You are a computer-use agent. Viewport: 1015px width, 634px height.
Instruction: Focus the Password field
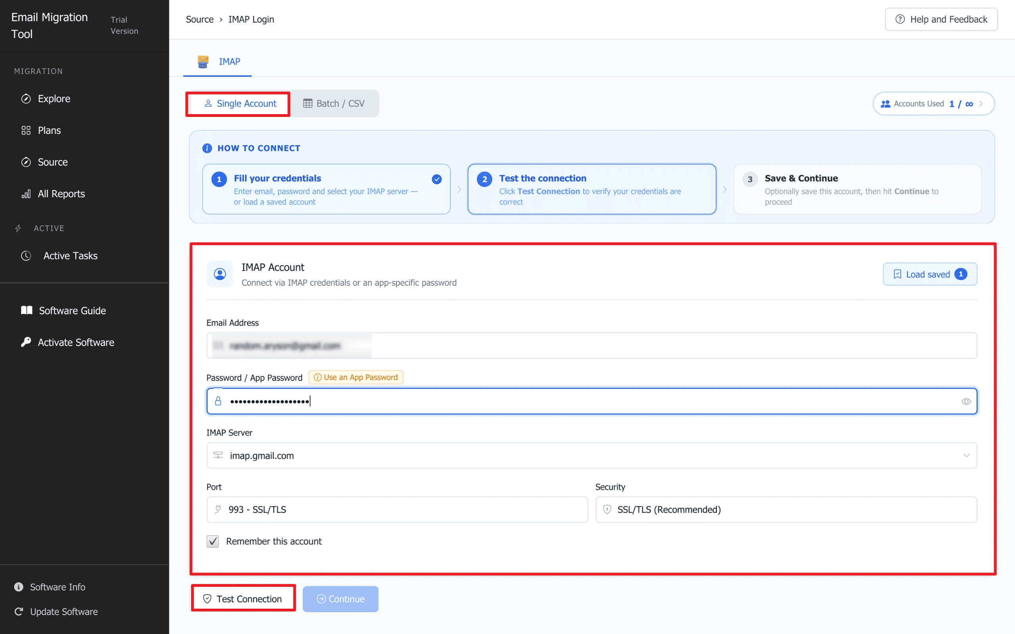[592, 401]
